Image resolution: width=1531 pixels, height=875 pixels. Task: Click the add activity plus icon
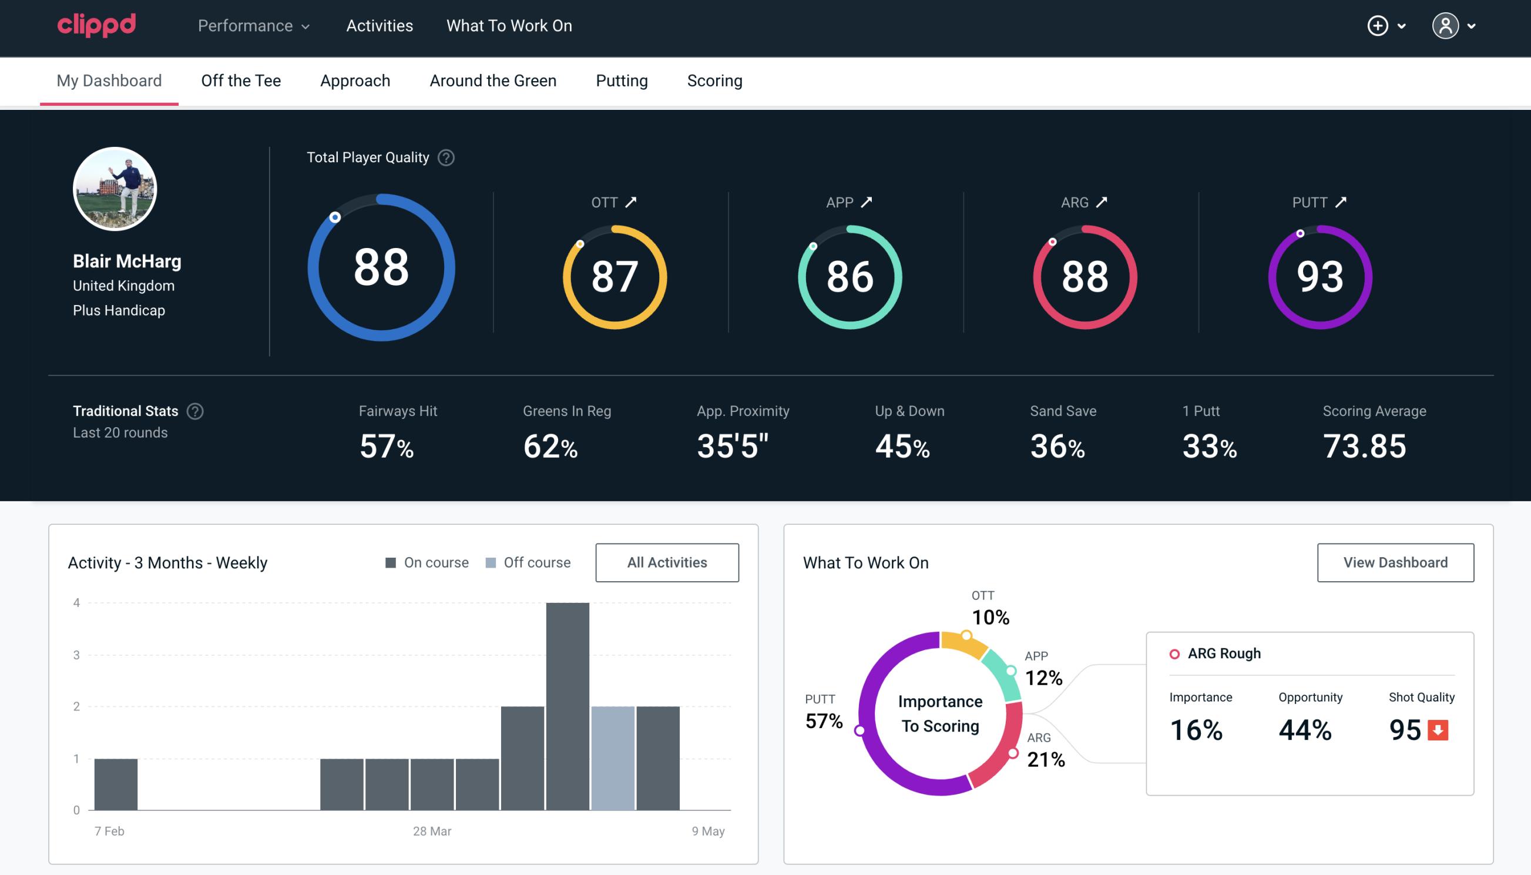click(x=1378, y=25)
